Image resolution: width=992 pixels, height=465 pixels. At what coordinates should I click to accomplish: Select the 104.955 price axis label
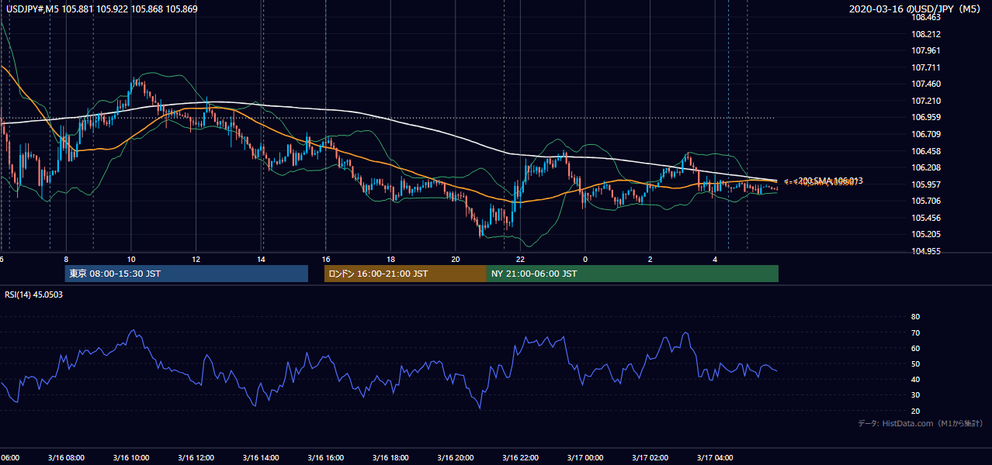(x=927, y=251)
